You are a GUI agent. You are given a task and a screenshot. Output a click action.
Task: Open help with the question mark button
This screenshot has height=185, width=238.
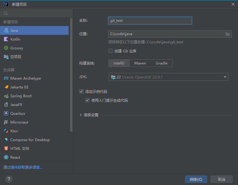coord(9,179)
